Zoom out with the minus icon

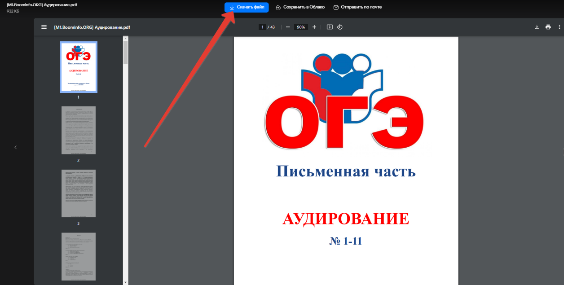(x=288, y=27)
